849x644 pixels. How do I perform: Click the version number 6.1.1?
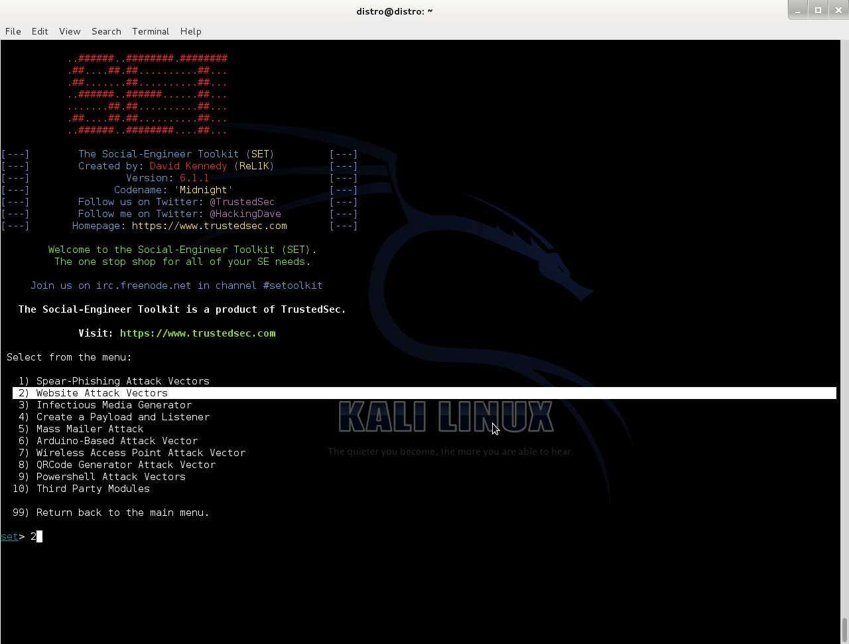194,178
